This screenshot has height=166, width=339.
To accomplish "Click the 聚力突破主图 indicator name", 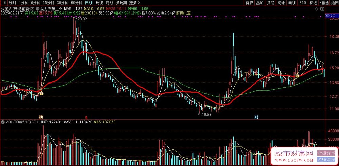I will coord(52,9).
